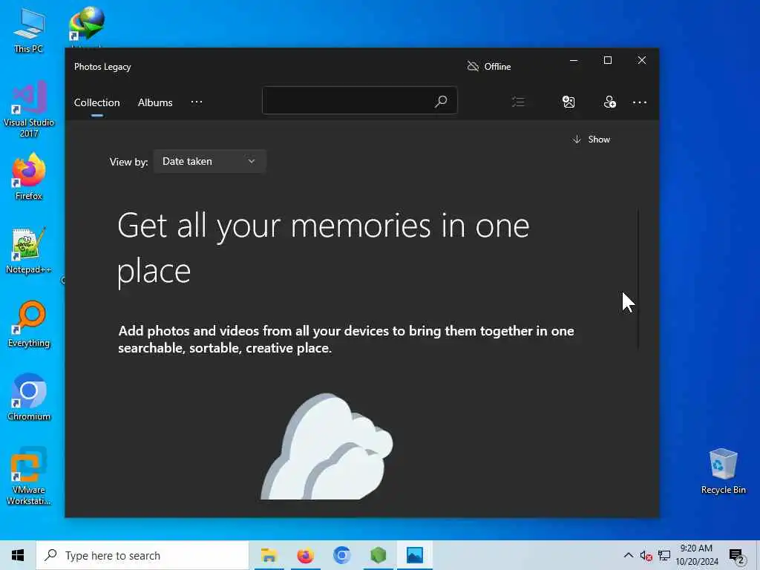Image resolution: width=760 pixels, height=570 pixels.
Task: Open the New video/creation icon
Action: pyautogui.click(x=569, y=102)
